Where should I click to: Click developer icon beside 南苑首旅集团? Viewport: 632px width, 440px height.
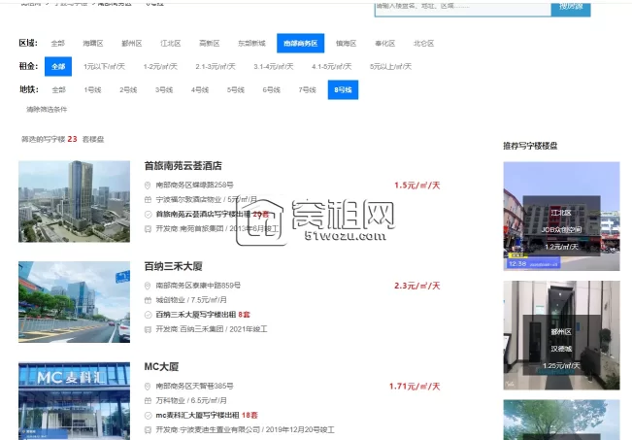point(148,228)
